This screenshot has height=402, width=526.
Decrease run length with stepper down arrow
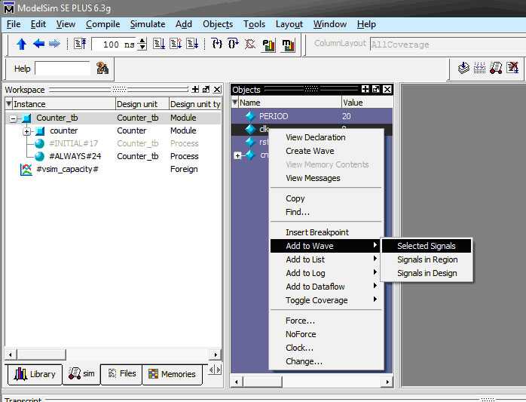[142, 48]
